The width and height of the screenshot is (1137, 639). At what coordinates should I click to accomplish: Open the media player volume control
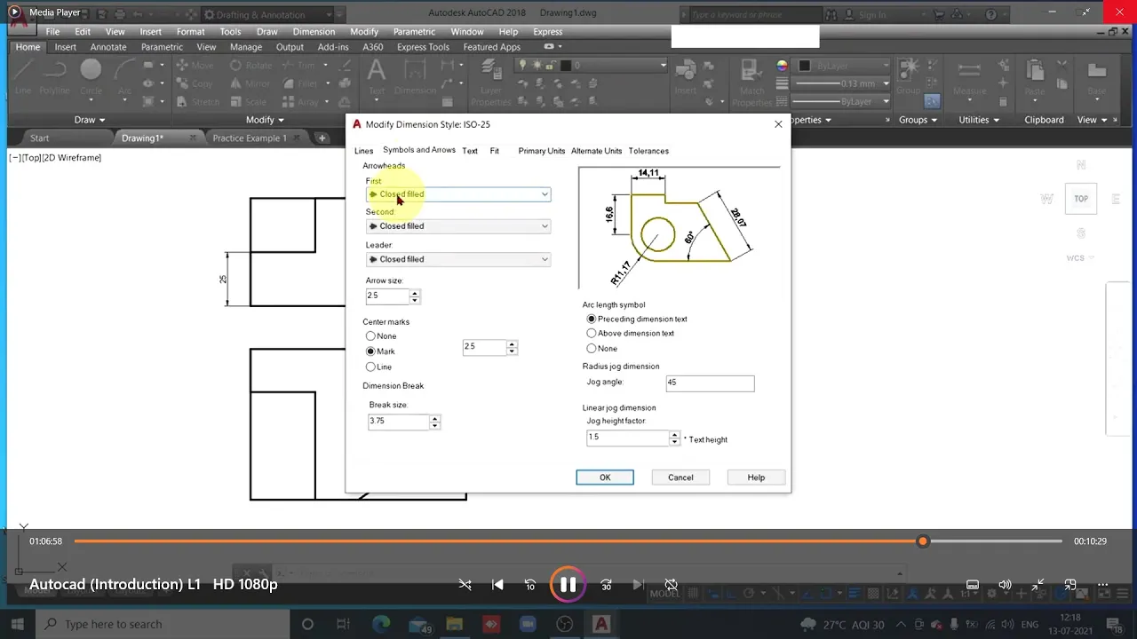tap(1005, 585)
